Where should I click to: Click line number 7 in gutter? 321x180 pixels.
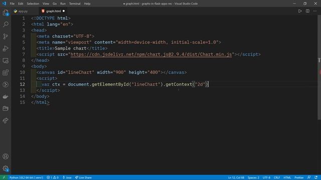click(24, 54)
